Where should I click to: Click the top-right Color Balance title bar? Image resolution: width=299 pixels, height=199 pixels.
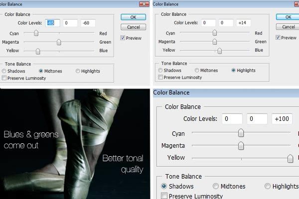pos(226,4)
